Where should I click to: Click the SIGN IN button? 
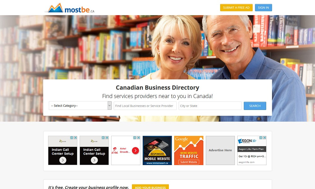point(263,8)
